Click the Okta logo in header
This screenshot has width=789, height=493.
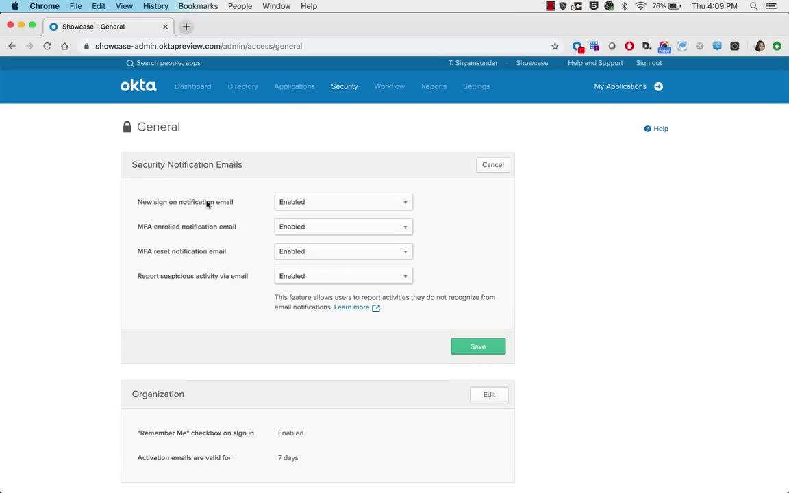click(x=138, y=86)
